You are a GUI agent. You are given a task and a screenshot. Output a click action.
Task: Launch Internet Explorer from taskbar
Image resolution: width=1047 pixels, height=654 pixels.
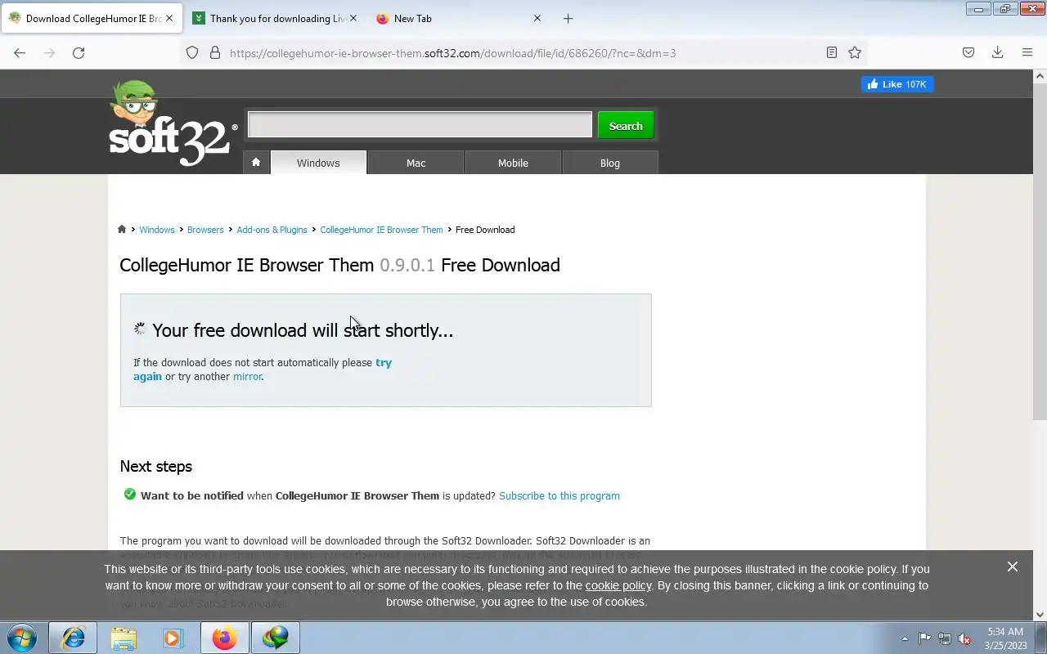point(73,638)
